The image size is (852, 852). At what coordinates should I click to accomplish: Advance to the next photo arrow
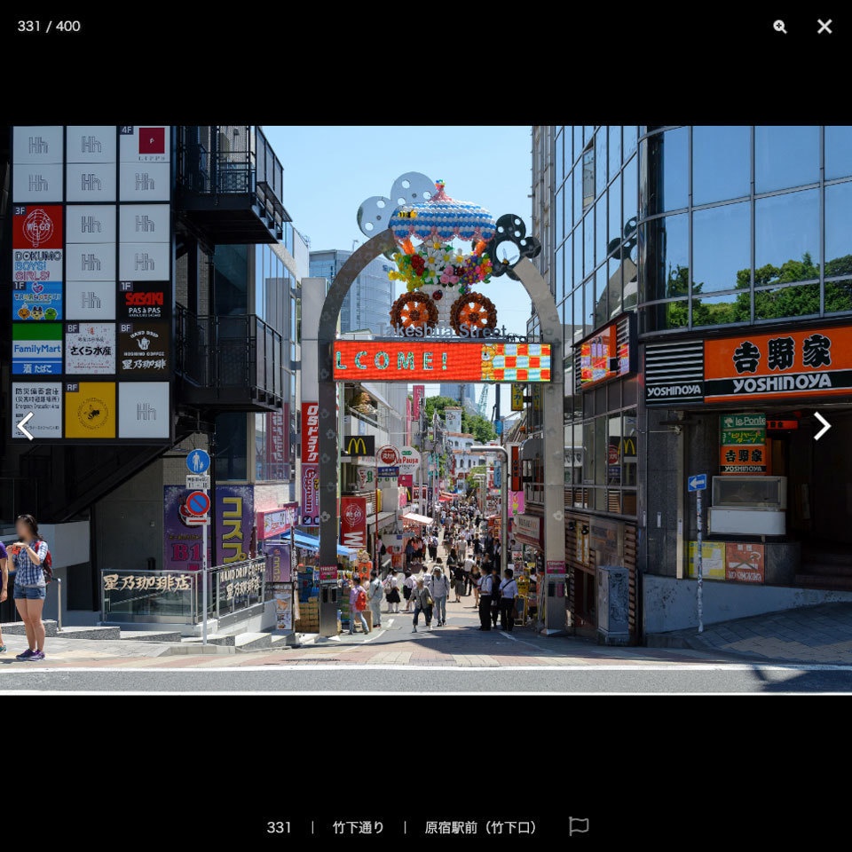pos(822,426)
